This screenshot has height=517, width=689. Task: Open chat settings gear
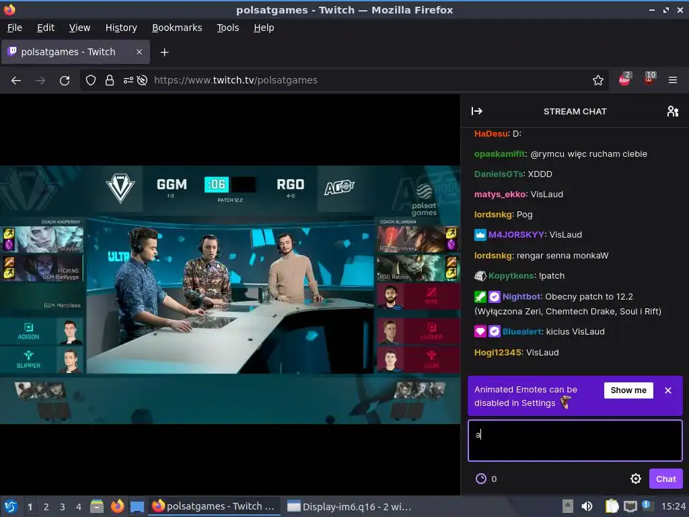tap(635, 479)
